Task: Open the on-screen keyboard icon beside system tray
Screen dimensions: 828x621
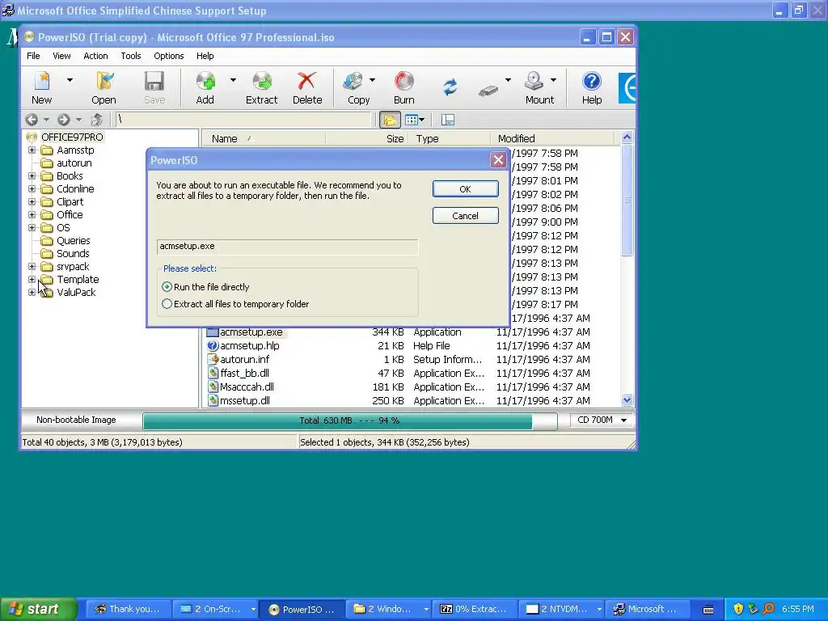Action: pyautogui.click(x=708, y=610)
